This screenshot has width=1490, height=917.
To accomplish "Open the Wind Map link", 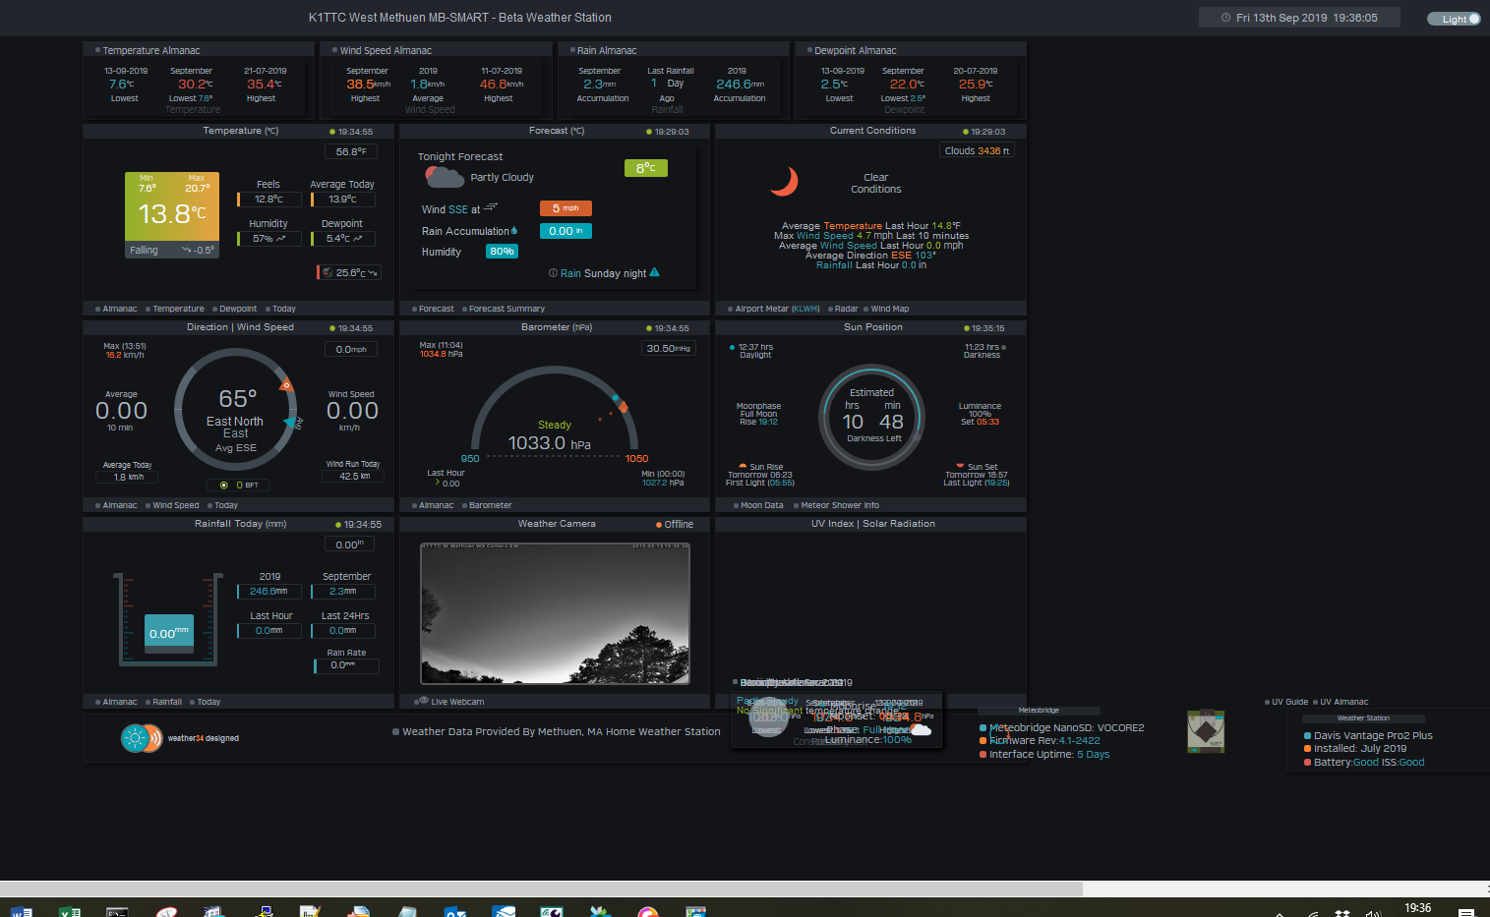I will [x=889, y=309].
